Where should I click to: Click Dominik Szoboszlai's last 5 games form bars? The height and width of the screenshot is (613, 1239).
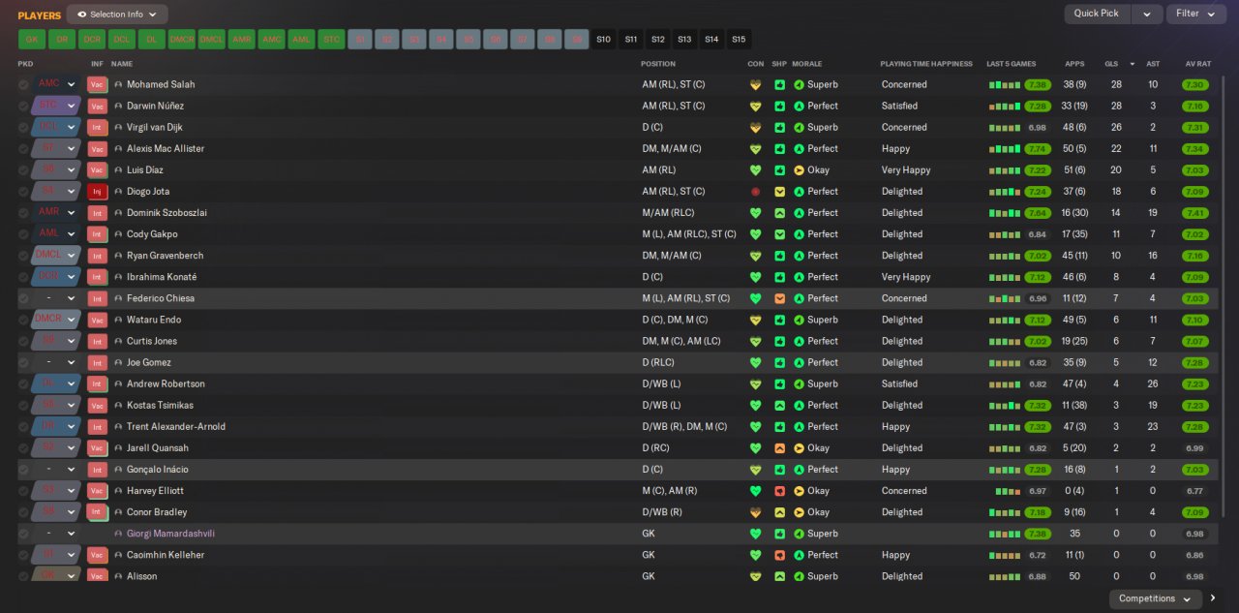1005,213
